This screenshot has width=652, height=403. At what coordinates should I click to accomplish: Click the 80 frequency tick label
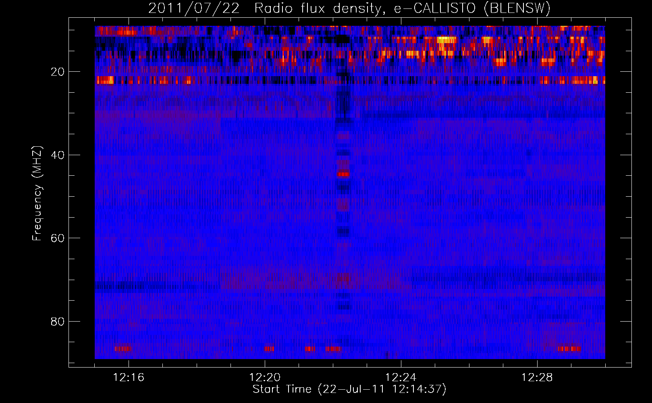pyautogui.click(x=58, y=322)
